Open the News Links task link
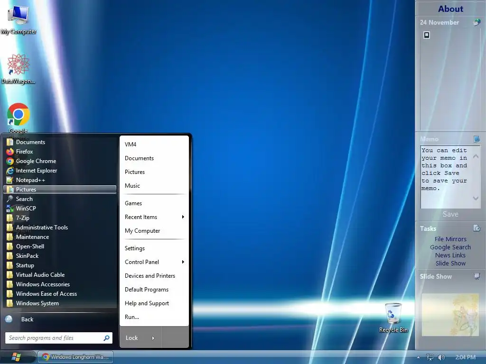486x364 pixels. coord(450,255)
